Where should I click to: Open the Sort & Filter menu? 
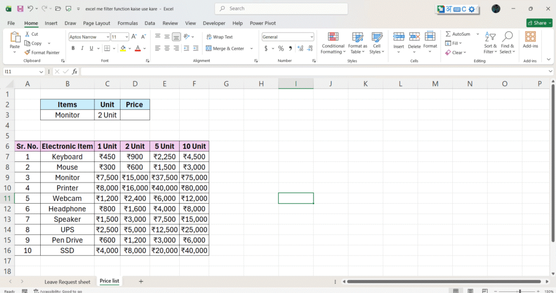click(490, 43)
